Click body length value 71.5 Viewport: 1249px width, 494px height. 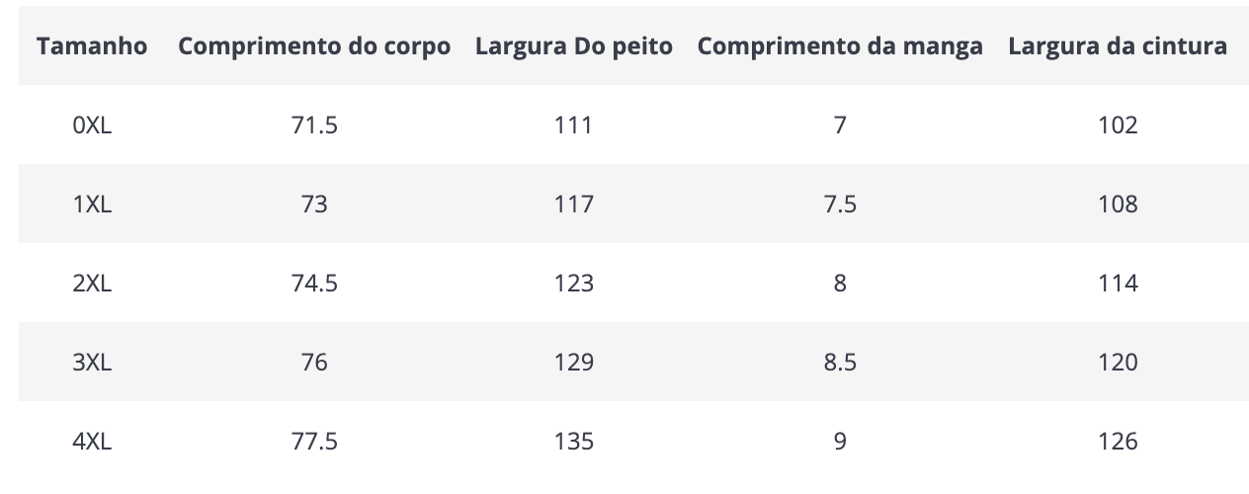314,125
